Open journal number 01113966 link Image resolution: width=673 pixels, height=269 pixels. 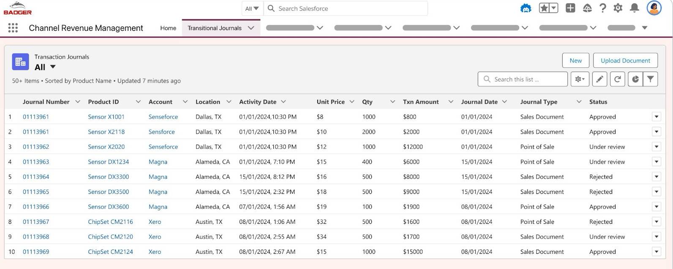[36, 207]
